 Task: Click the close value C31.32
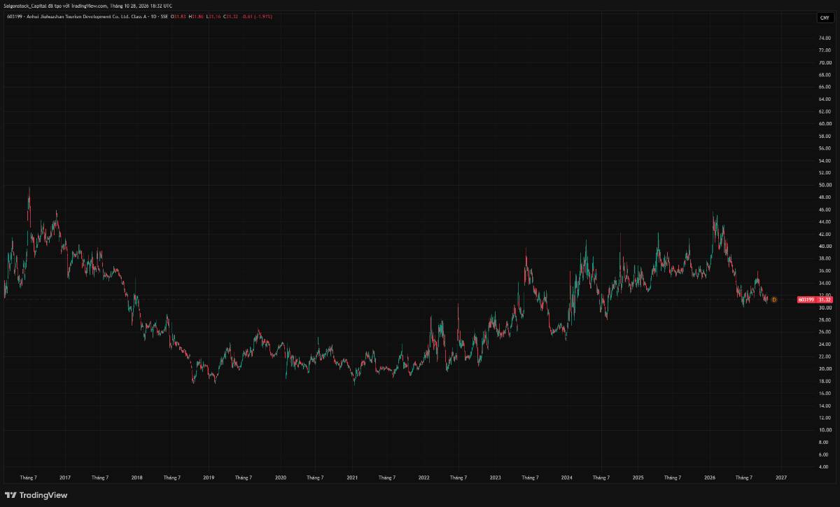click(231, 16)
